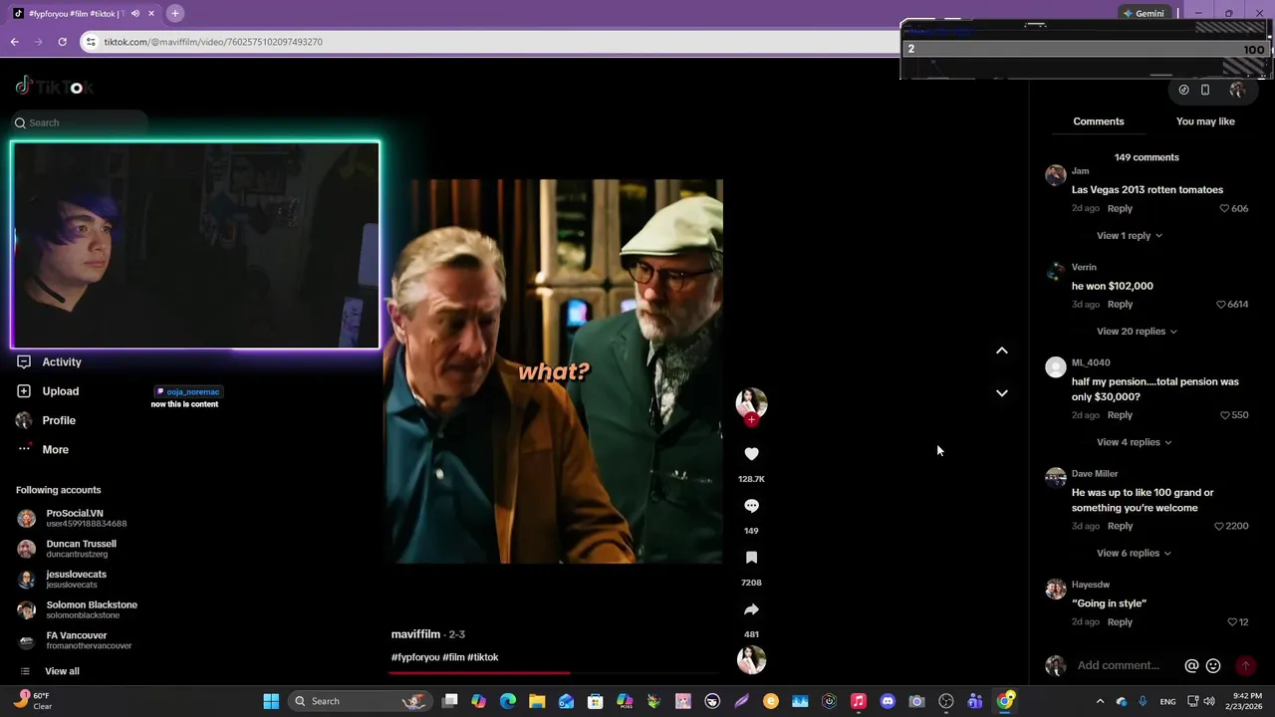Open the emoji picker in the comment box
The width and height of the screenshot is (1275, 717).
pos(1213,665)
